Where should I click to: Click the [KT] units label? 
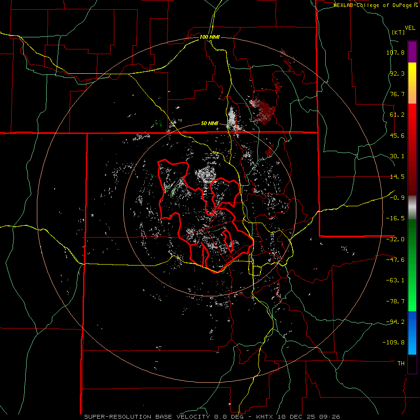pos(399,32)
